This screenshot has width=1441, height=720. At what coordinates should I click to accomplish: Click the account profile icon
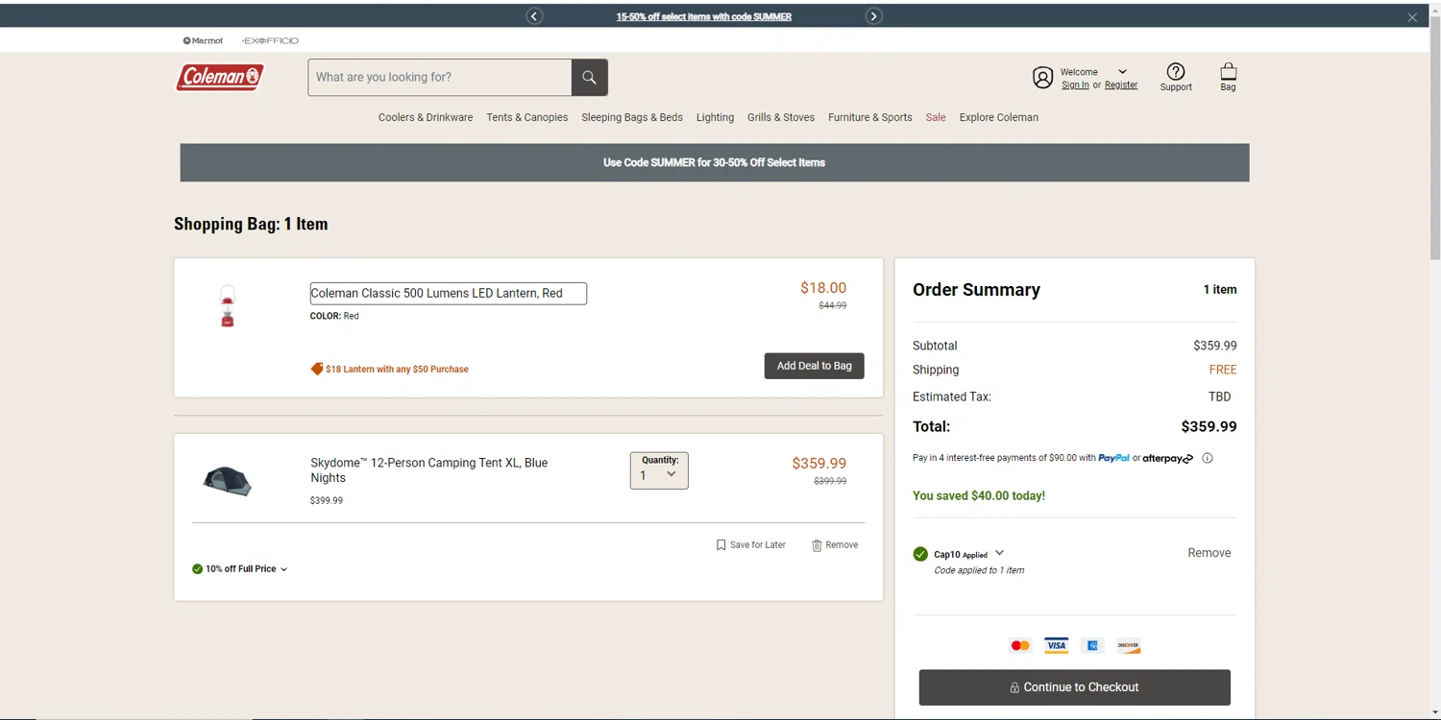(1042, 78)
